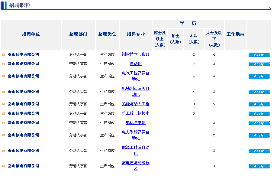Viewport: 277px width, 176px height.
Task: Click orange arrow icon in 热能与动力工程 row
Action: (3, 104)
